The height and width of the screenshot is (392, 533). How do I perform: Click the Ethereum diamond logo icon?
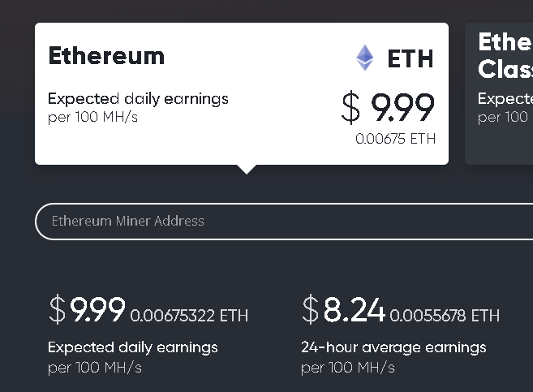click(x=365, y=58)
